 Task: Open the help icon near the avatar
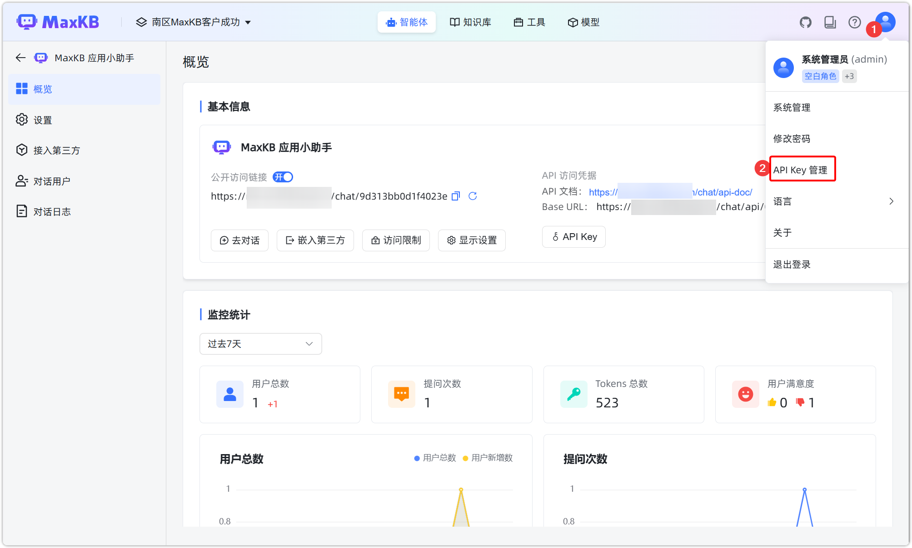pyautogui.click(x=855, y=22)
